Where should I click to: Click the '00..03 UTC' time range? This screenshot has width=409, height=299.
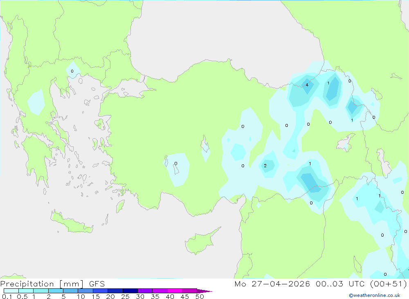click(x=340, y=284)
